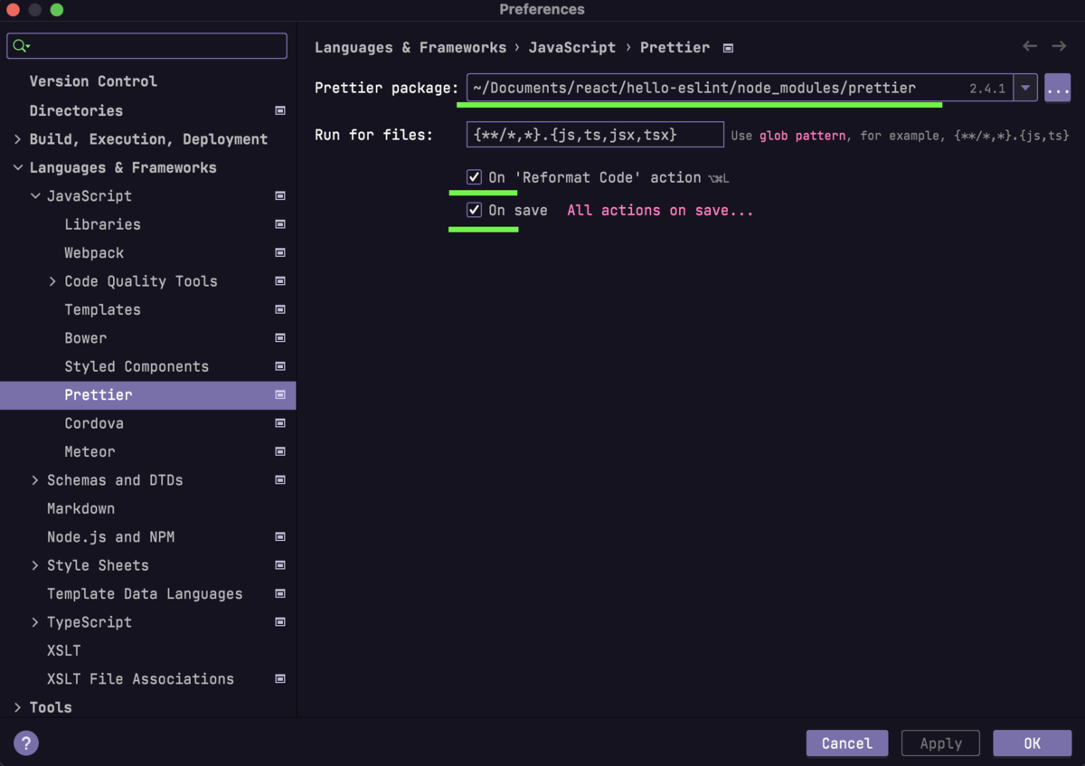Viewport: 1085px width, 766px height.
Task: Go forward with the right arrow
Action: click(x=1059, y=46)
